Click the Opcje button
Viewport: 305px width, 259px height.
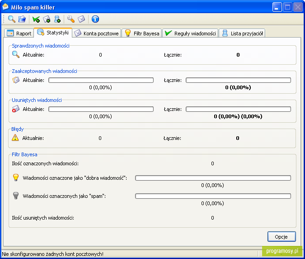[x=282, y=237]
